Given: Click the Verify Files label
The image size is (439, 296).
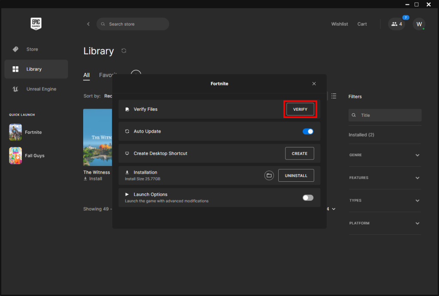Looking at the screenshot, I should pyautogui.click(x=145, y=109).
